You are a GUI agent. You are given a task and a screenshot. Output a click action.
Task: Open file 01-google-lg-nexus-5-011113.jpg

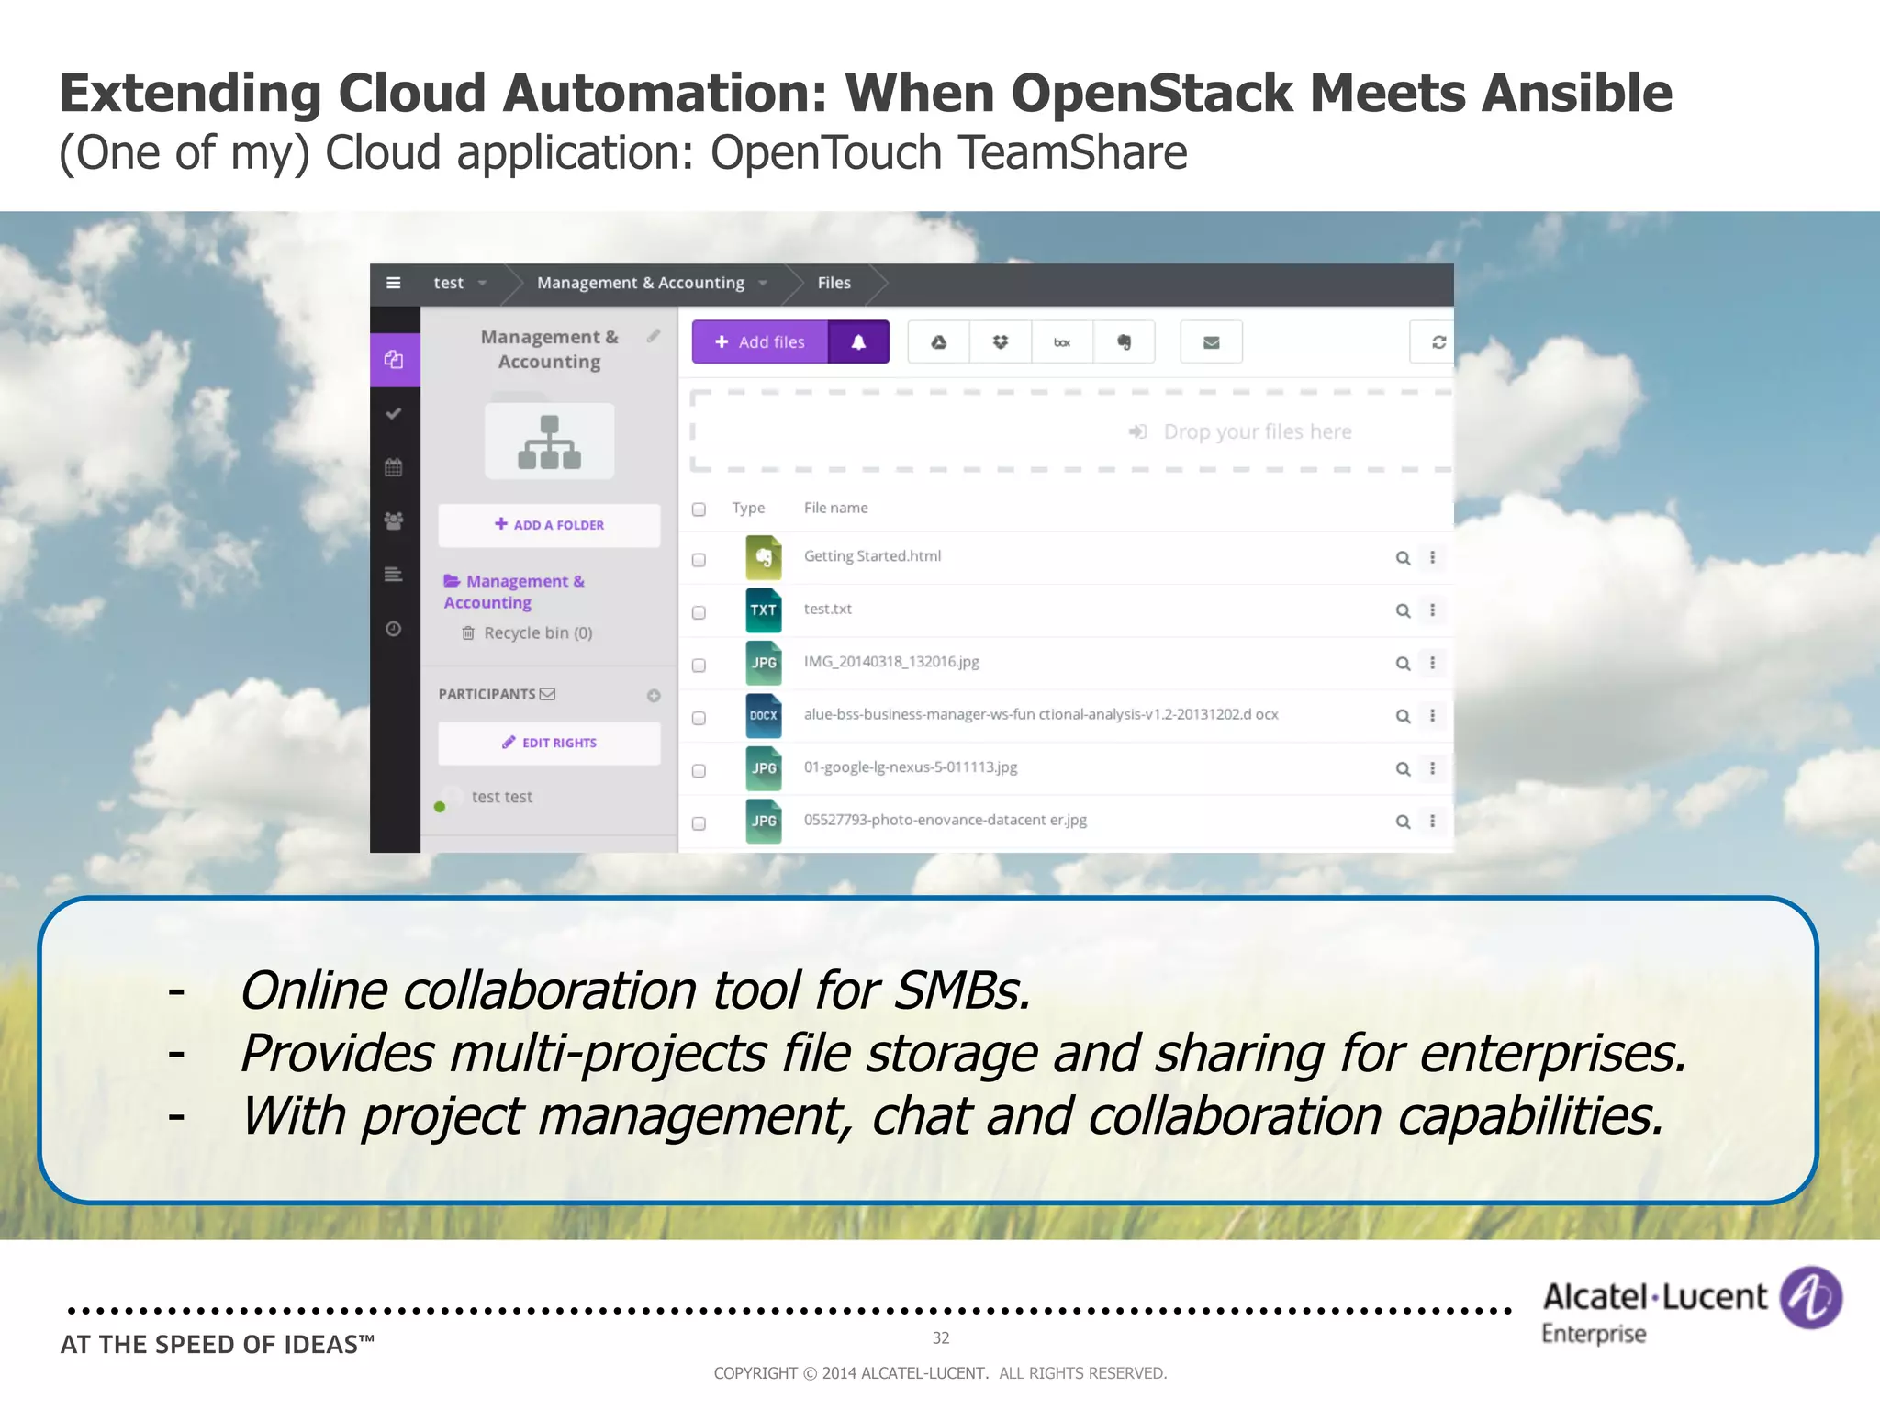911,767
